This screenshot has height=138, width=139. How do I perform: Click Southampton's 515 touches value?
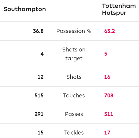[x=39, y=95]
